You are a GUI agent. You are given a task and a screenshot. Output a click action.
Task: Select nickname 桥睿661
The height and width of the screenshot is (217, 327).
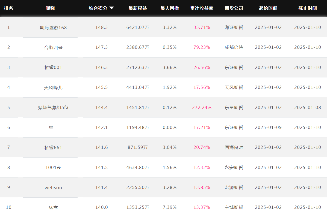pos(53,147)
